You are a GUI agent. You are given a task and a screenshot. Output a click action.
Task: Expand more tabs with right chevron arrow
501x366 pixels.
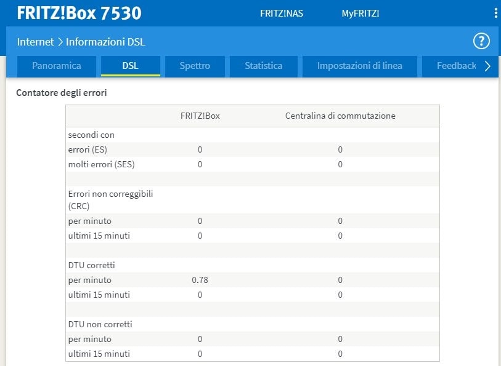click(x=487, y=66)
